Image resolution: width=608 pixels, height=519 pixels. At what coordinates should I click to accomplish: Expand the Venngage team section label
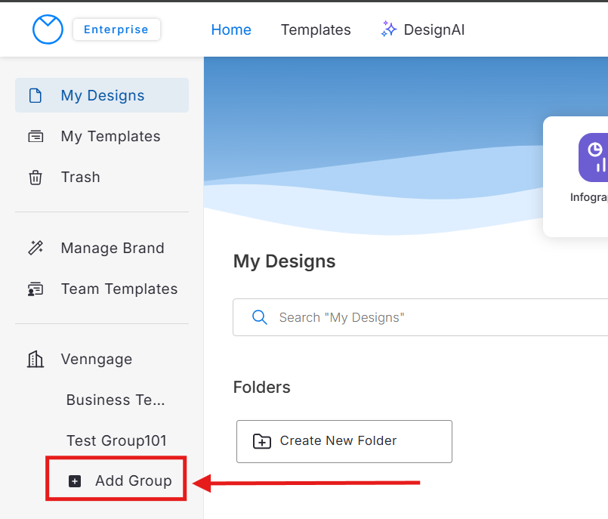click(97, 360)
